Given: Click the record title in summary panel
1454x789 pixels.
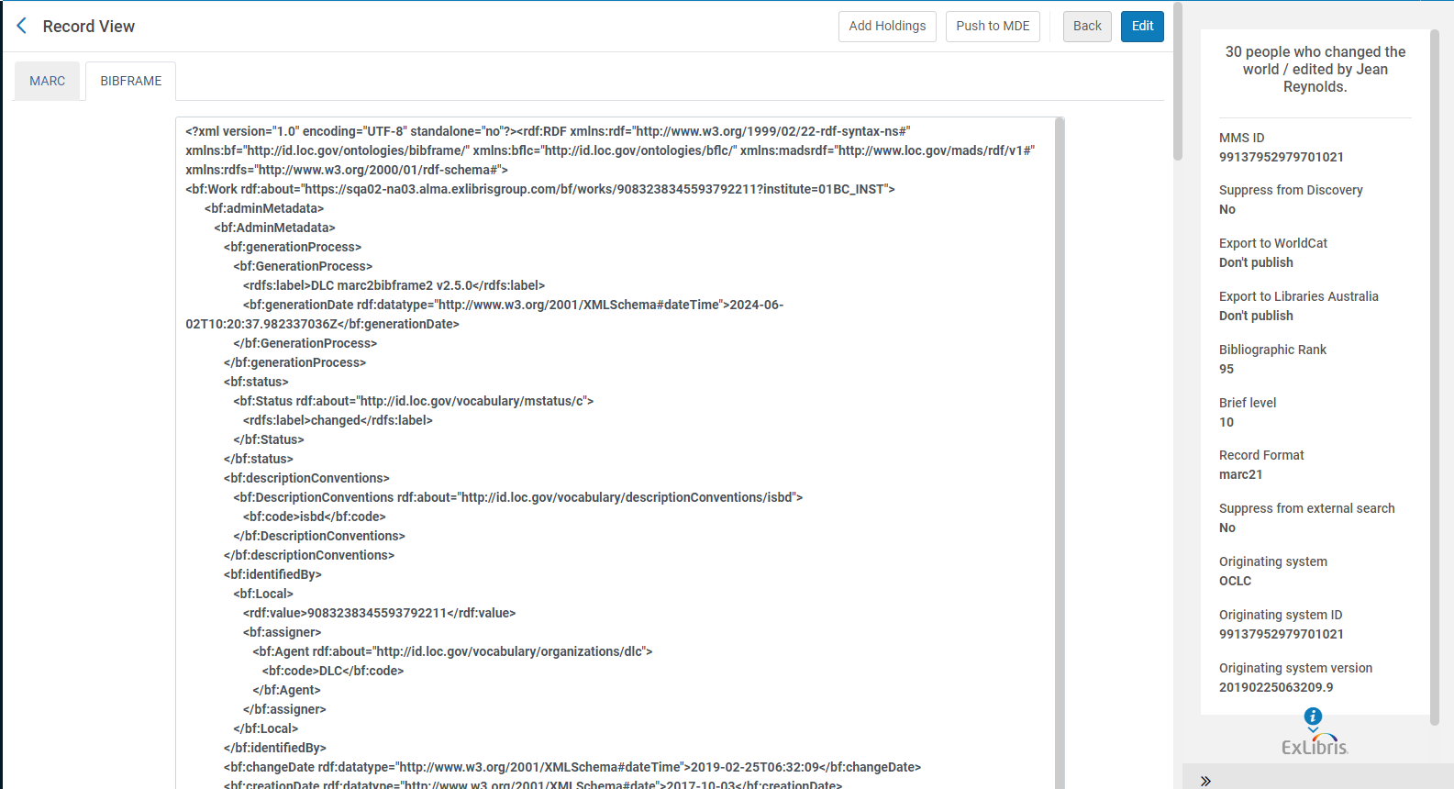Looking at the screenshot, I should [x=1315, y=69].
